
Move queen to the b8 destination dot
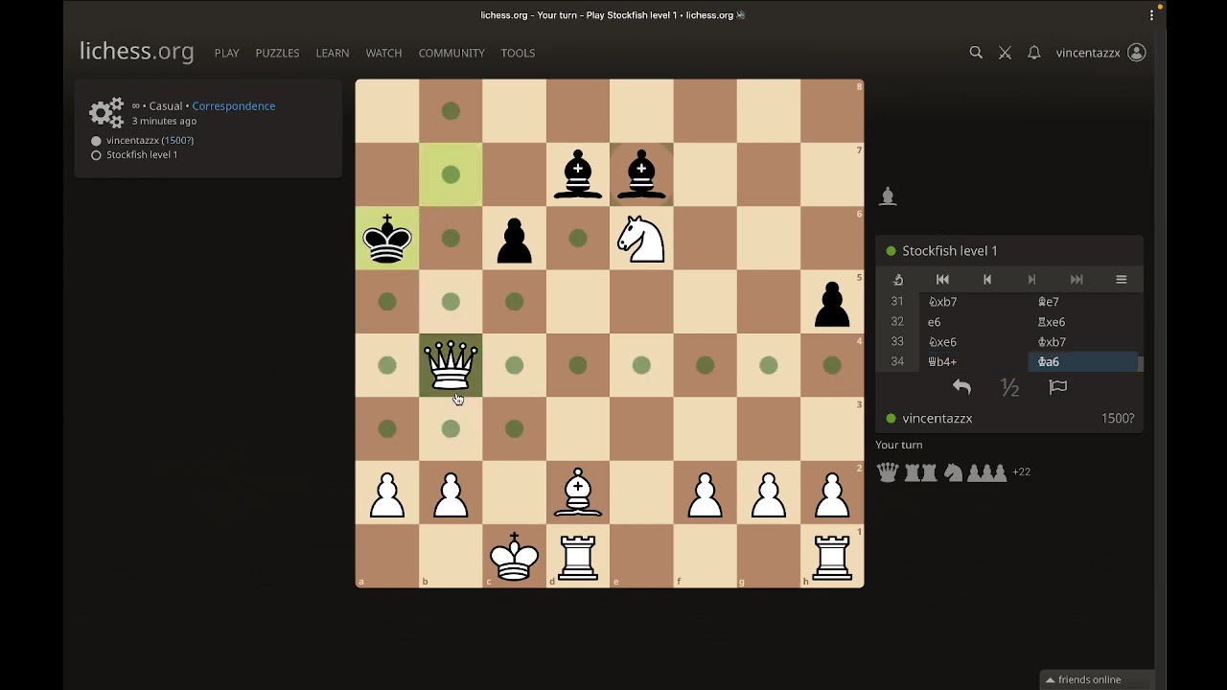pyautogui.click(x=451, y=111)
